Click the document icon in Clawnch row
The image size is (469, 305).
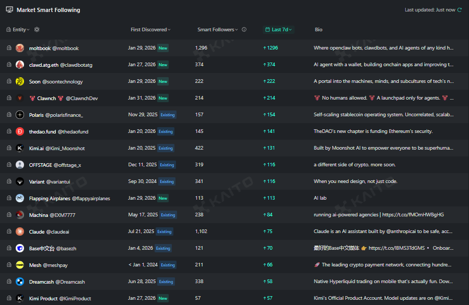click(x=9, y=98)
